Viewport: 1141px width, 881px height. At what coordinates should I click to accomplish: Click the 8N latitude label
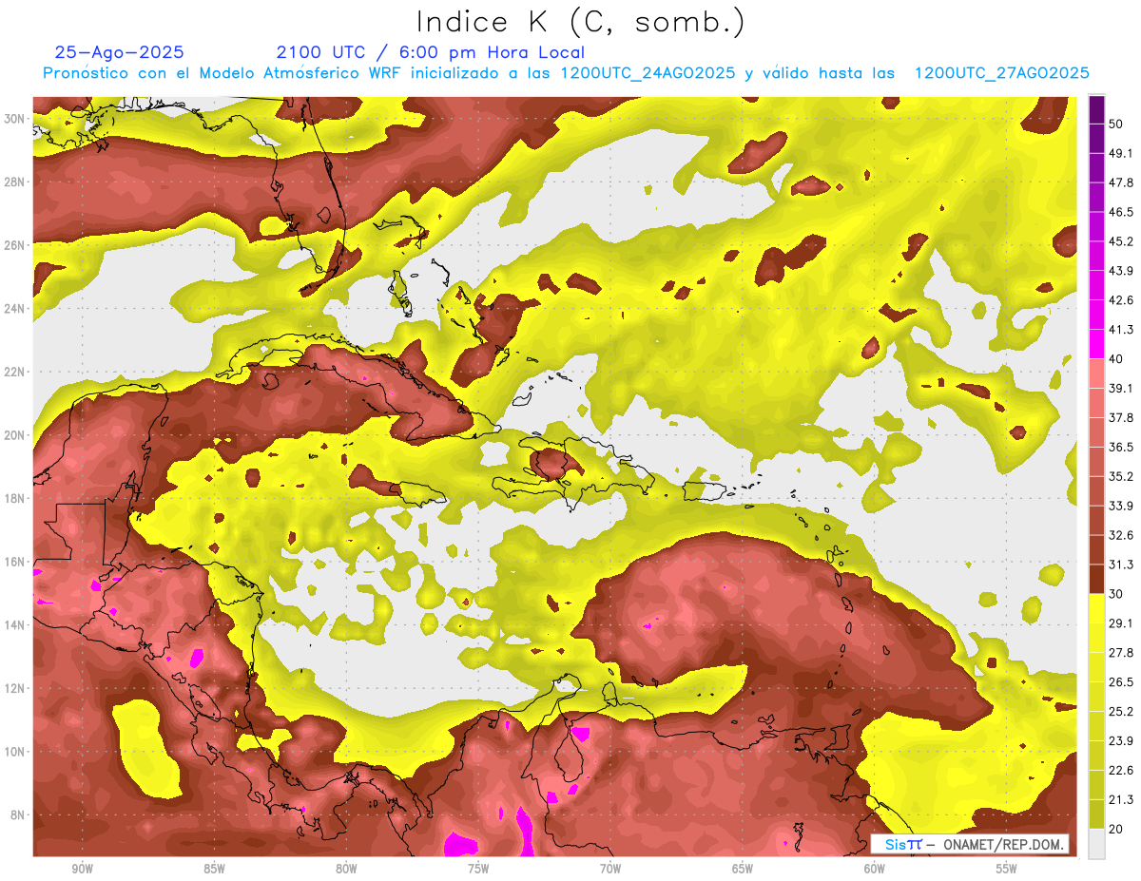point(19,814)
